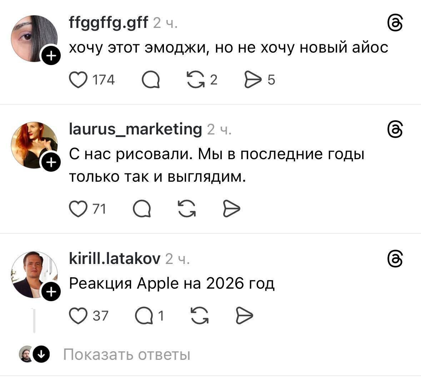Follow ffggffg.gff via the plus badge
421x377 pixels.
(52, 56)
